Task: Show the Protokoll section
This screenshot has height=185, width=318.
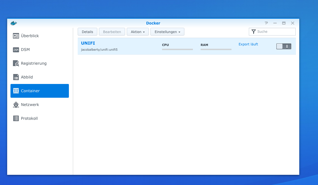Action: [x=40, y=118]
